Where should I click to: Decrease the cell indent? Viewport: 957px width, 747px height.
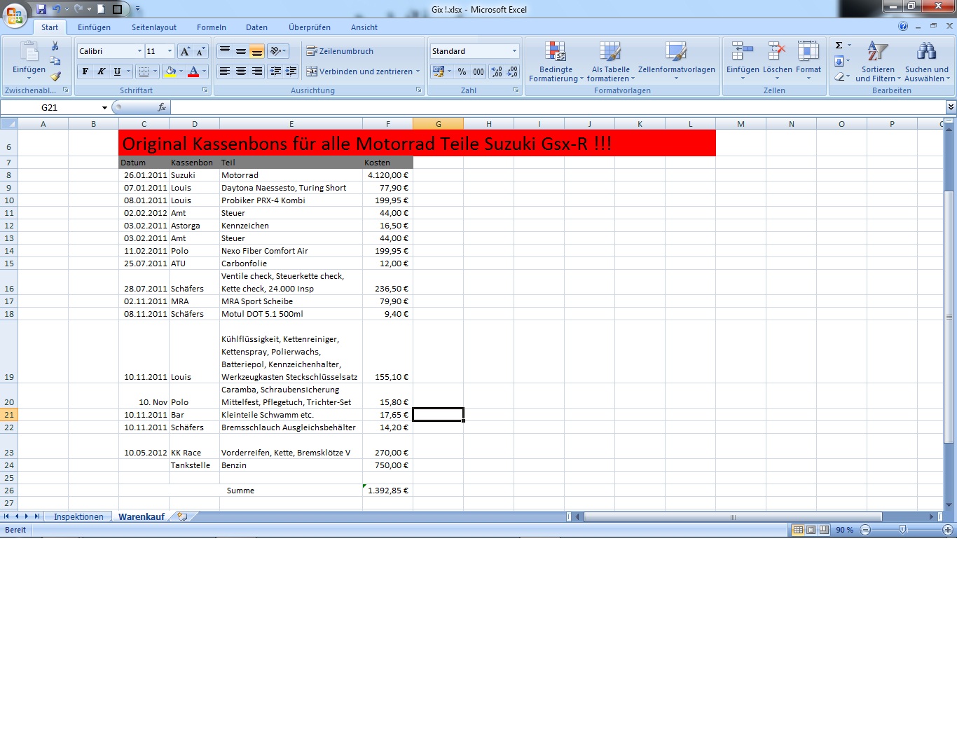[x=275, y=71]
